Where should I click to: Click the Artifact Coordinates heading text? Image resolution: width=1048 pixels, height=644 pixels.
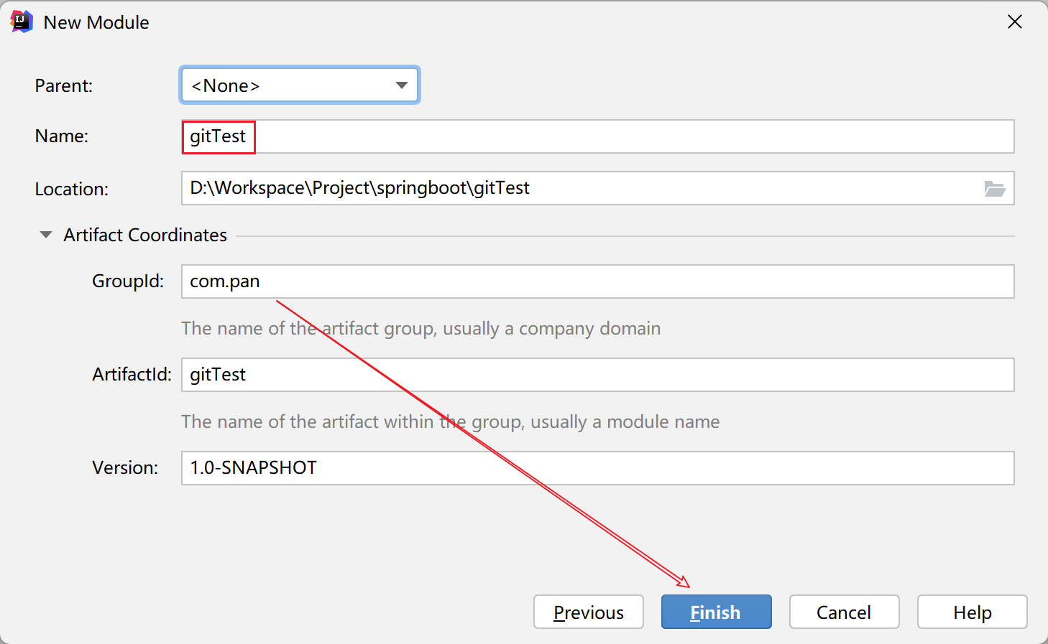click(145, 235)
